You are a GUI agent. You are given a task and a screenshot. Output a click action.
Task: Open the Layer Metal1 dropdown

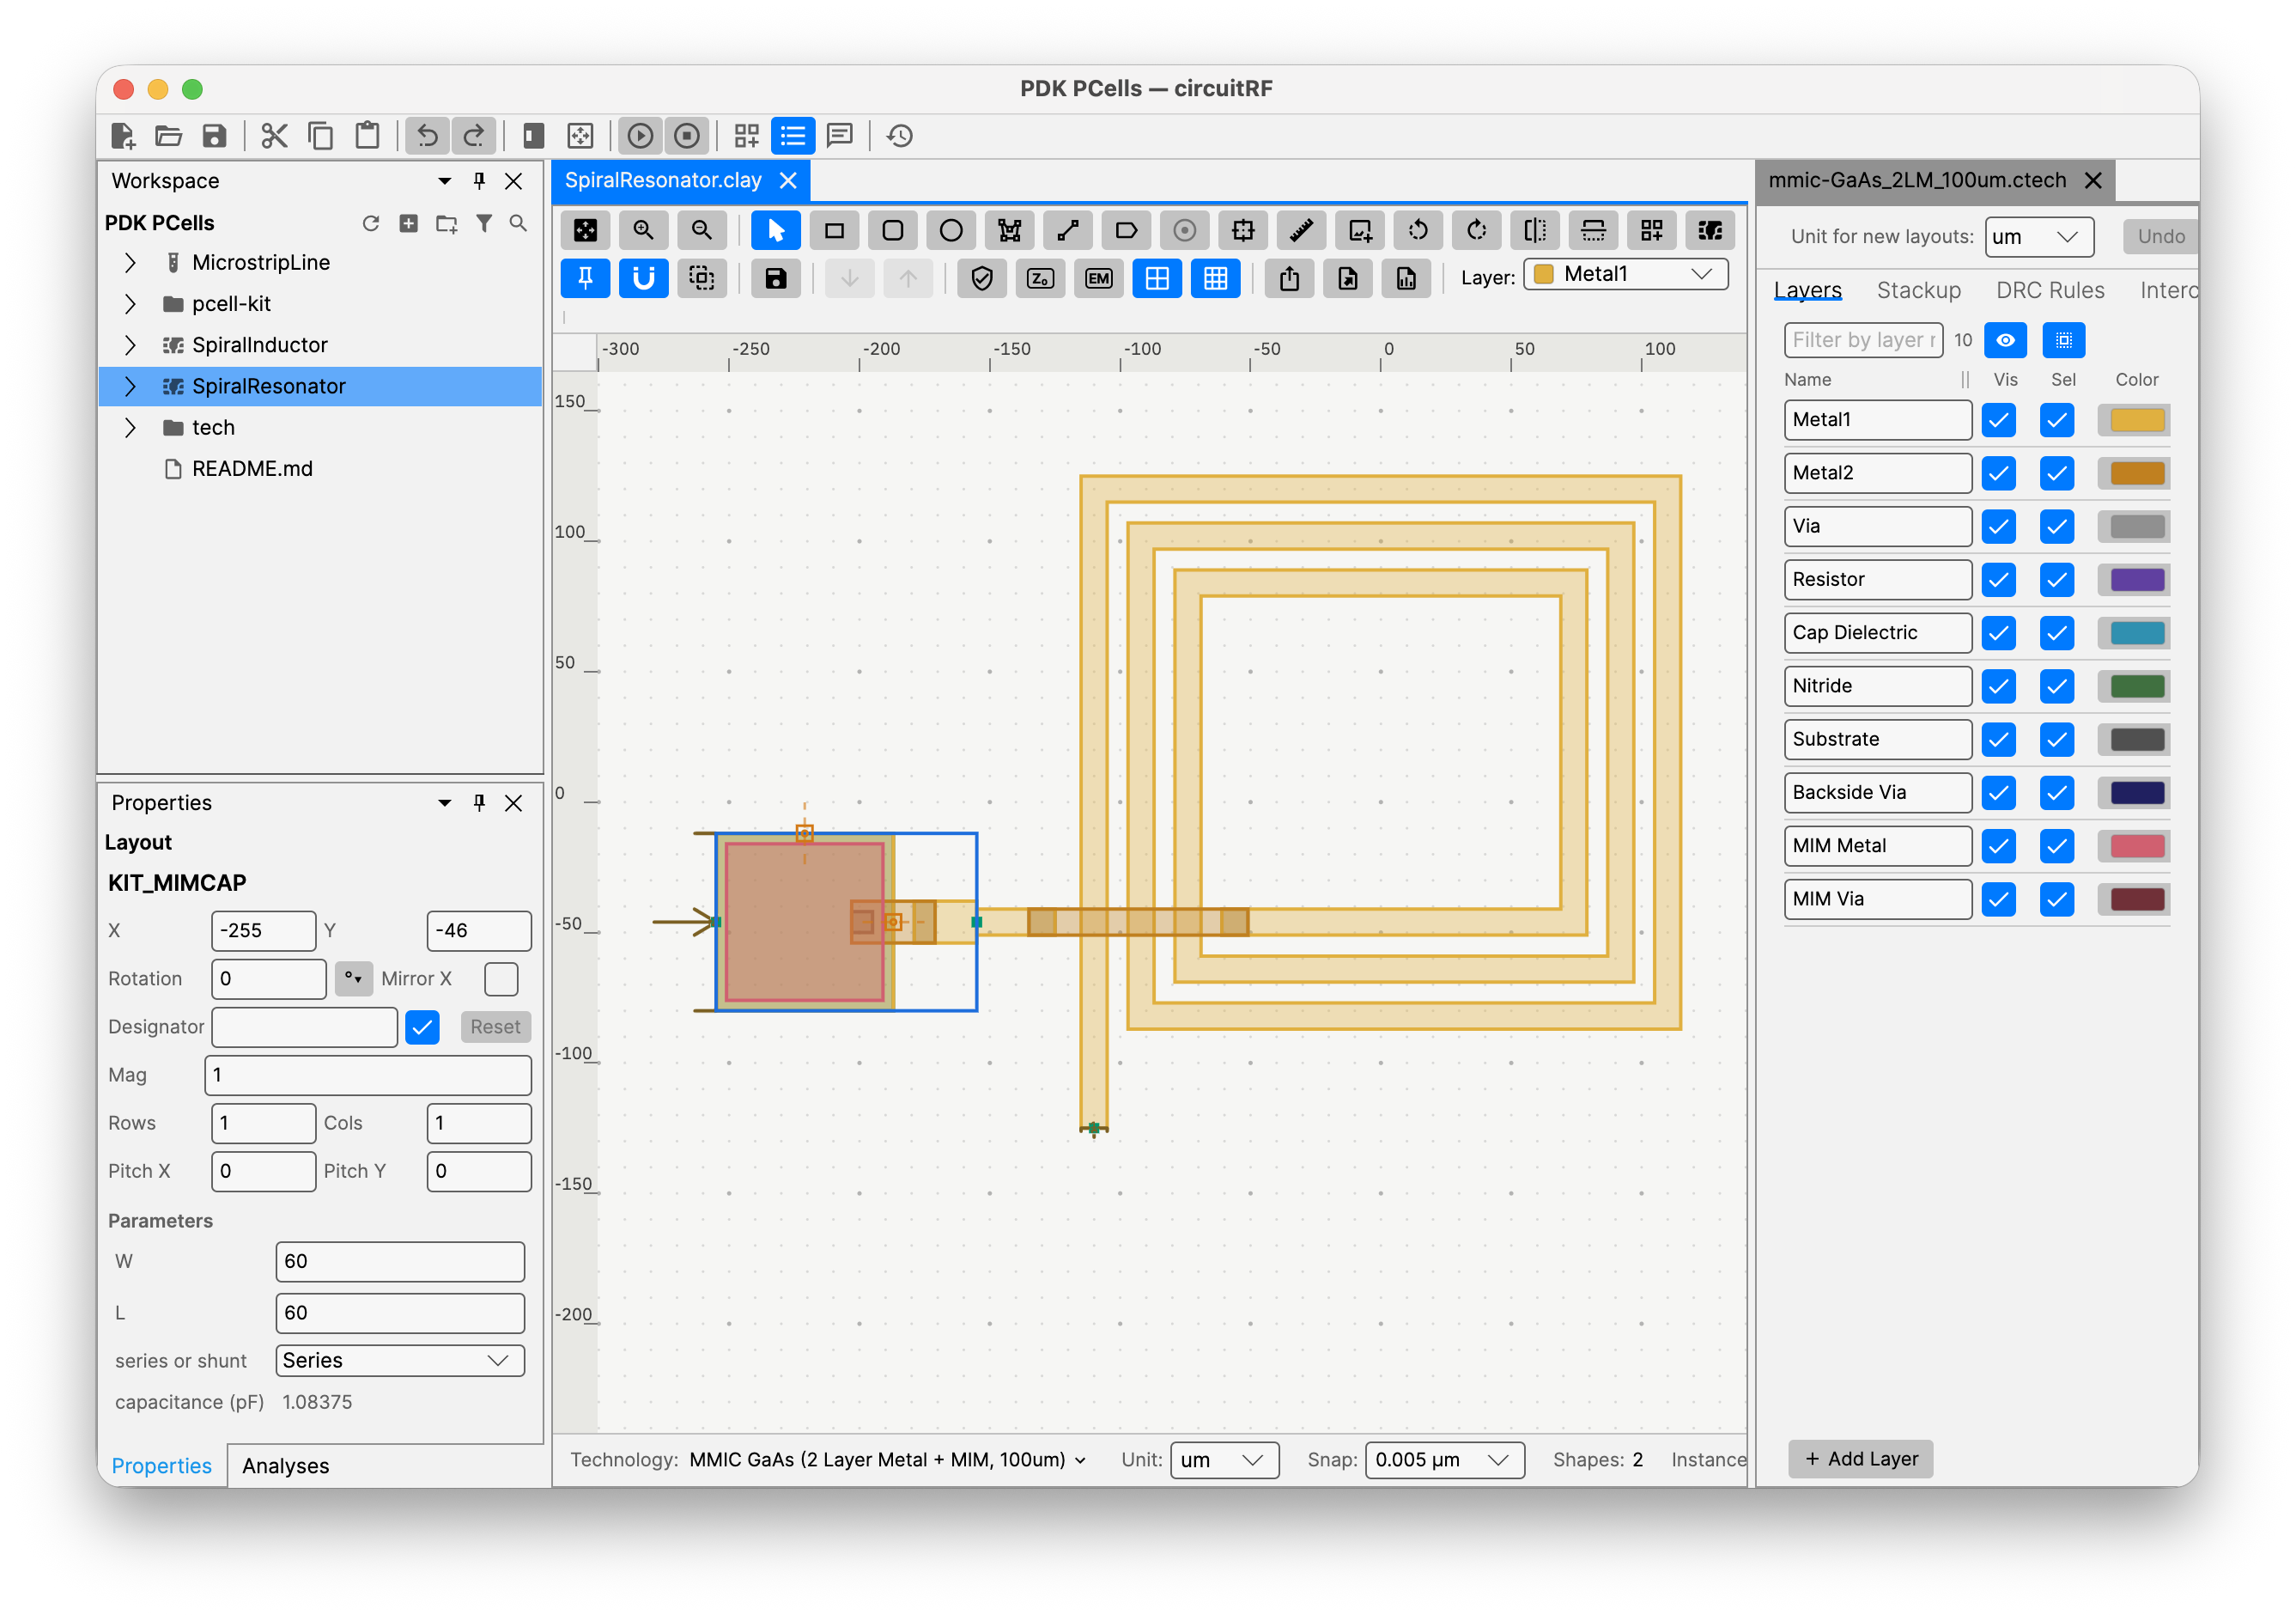click(x=1626, y=274)
